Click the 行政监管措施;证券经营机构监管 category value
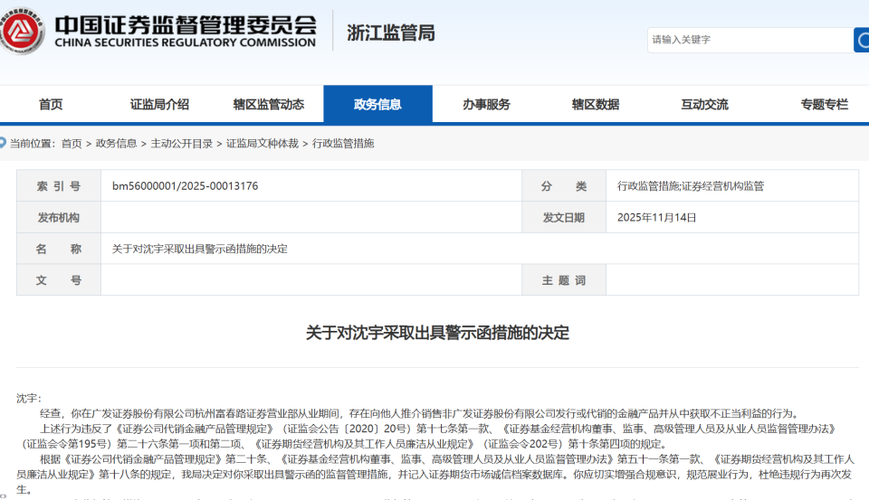 [691, 186]
